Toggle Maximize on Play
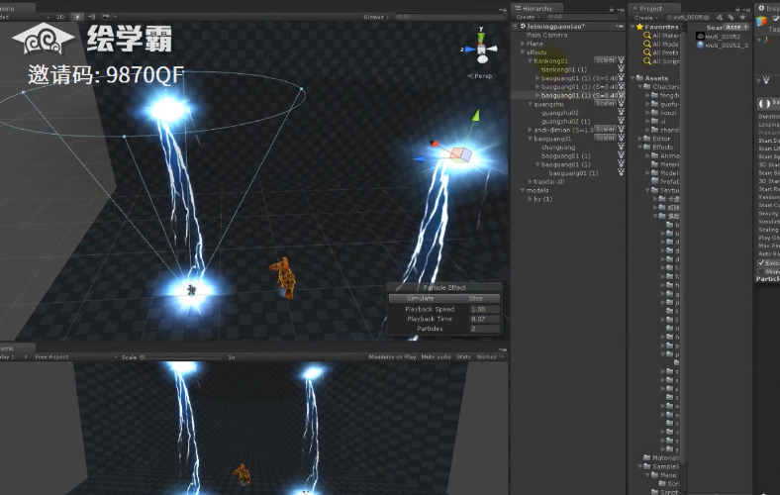780x495 pixels. click(x=392, y=356)
